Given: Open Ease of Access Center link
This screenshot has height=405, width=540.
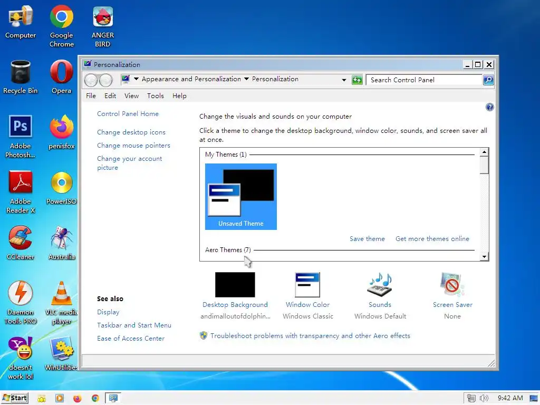Looking at the screenshot, I should pyautogui.click(x=131, y=338).
